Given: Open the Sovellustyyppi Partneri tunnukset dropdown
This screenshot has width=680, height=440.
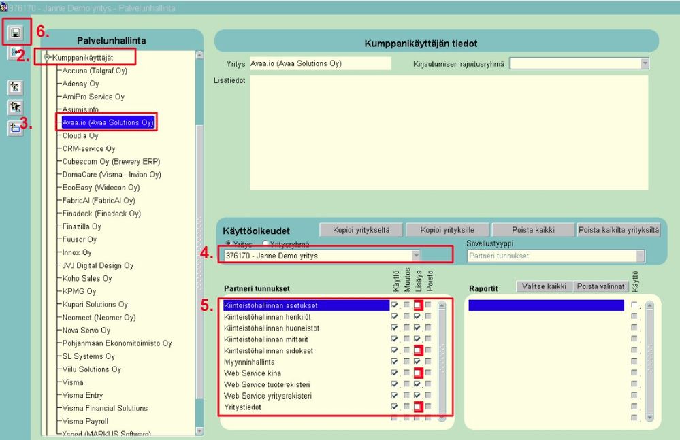Looking at the screenshot, I should click(x=640, y=256).
